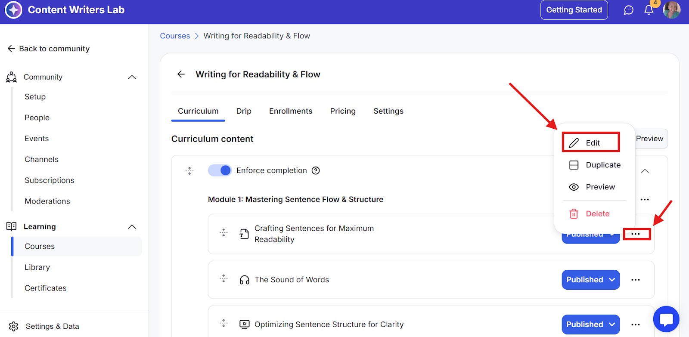Screen dimensions: 689x337
Task: Open the messages chat bubble icon
Action: [x=629, y=10]
